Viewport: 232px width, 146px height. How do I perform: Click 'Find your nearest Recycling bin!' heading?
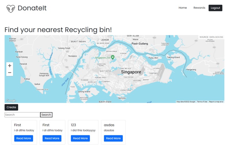point(58,30)
